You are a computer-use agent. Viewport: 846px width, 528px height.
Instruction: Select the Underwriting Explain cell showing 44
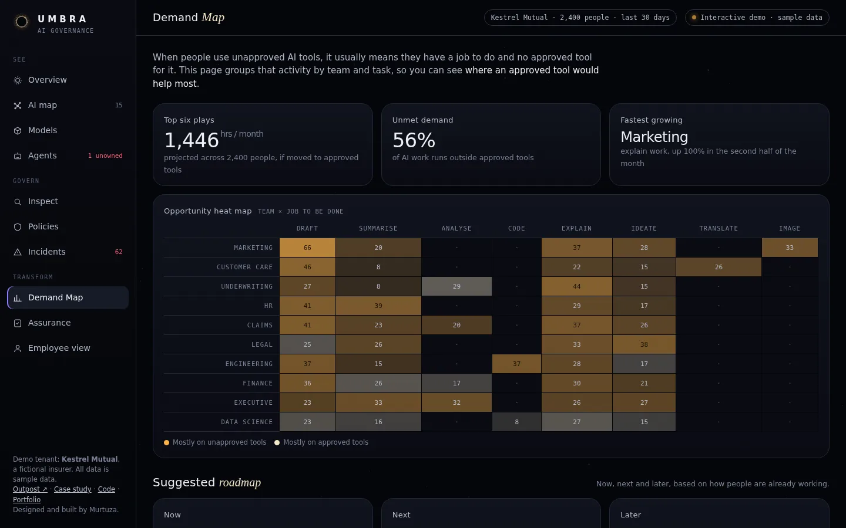[577, 286]
